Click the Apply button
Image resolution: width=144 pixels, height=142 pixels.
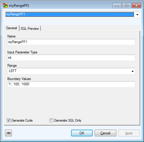click(x=129, y=133)
